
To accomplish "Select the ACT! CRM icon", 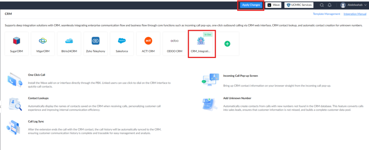I will pyautogui.click(x=148, y=41).
